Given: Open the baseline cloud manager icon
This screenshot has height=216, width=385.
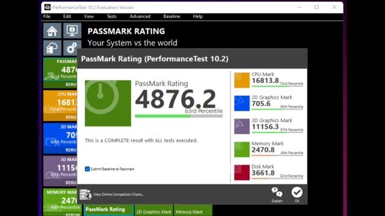Looking at the screenshot, I should 52,48.
